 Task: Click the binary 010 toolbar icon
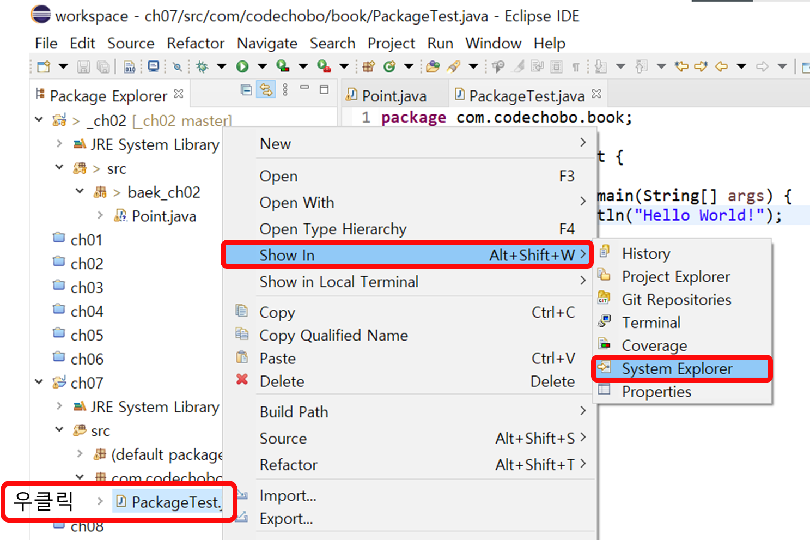(130, 66)
